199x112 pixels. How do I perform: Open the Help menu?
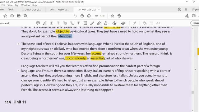coord(34,5)
